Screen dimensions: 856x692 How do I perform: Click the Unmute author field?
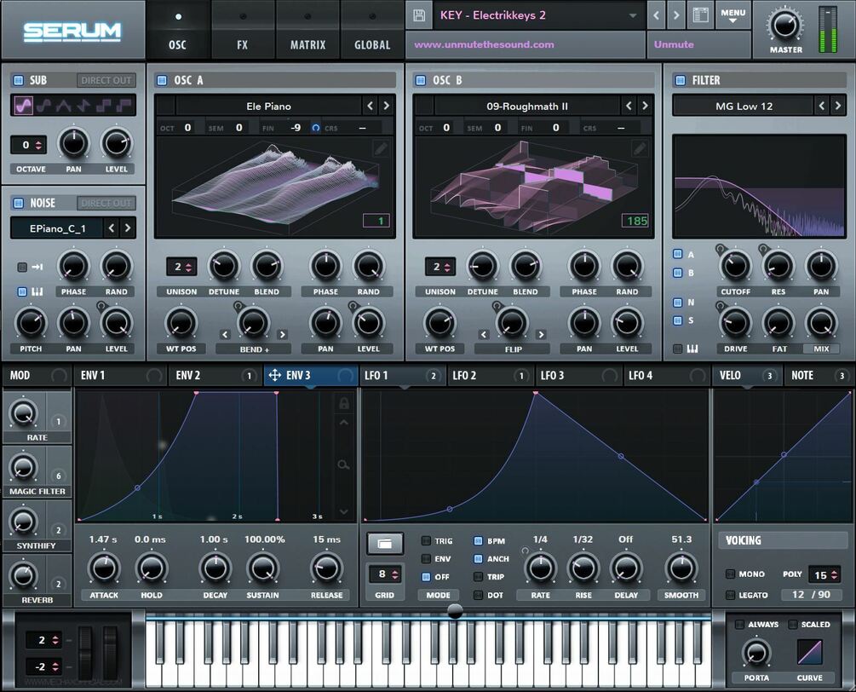coord(698,45)
